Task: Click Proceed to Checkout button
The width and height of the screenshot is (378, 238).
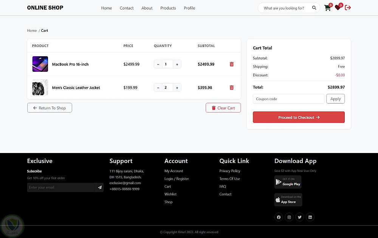Action: 299,117
